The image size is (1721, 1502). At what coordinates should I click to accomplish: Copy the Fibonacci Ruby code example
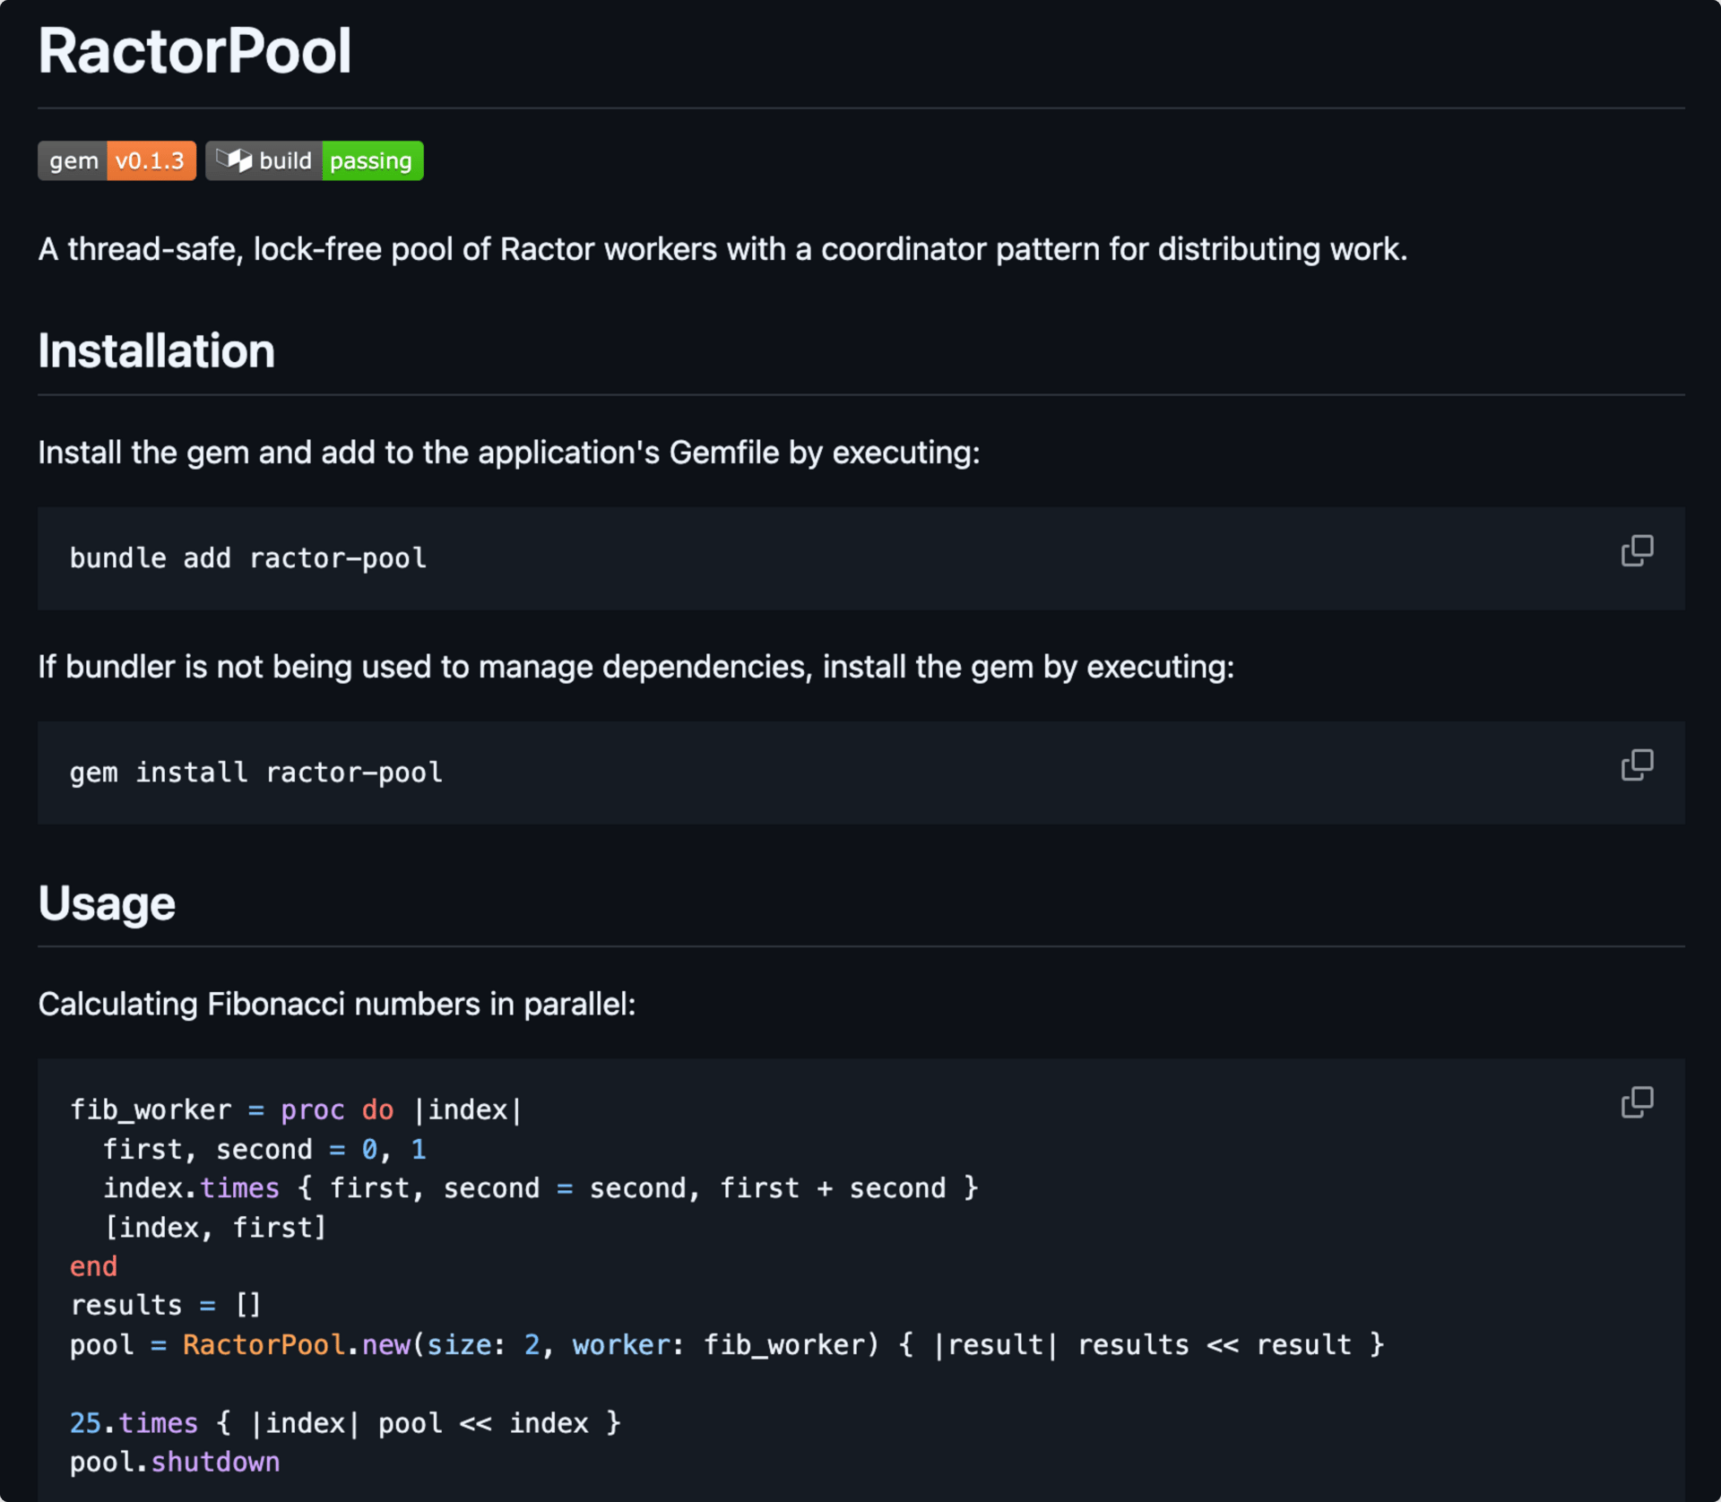1637,1101
